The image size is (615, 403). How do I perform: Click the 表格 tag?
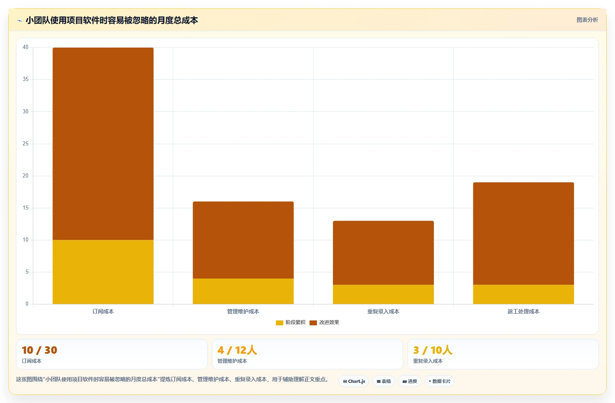click(383, 381)
